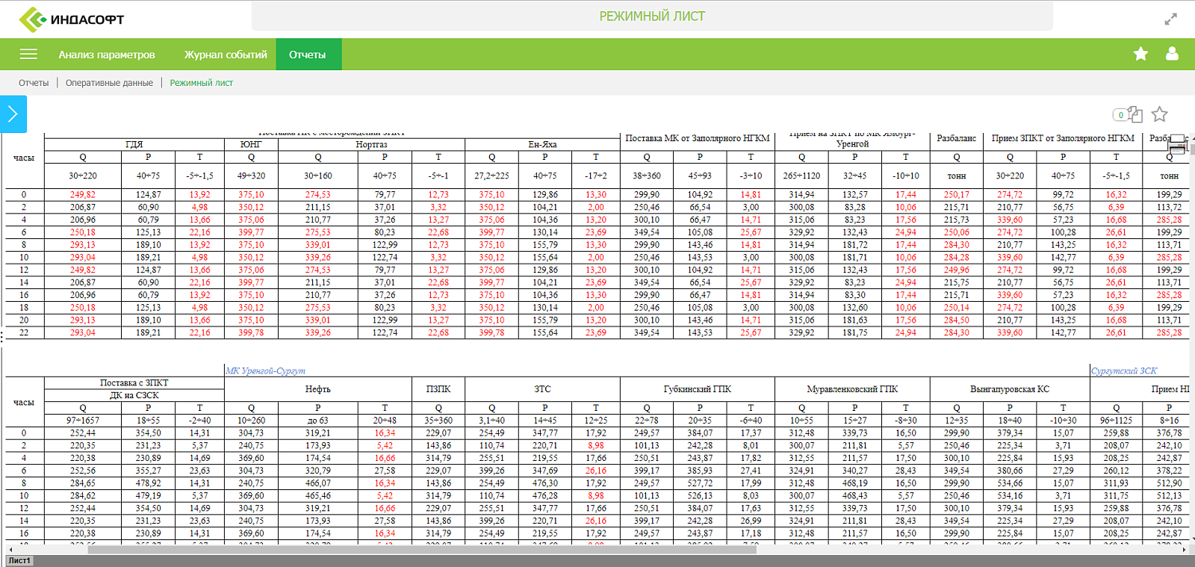Select the ДК на СЗСК header

tap(134, 395)
